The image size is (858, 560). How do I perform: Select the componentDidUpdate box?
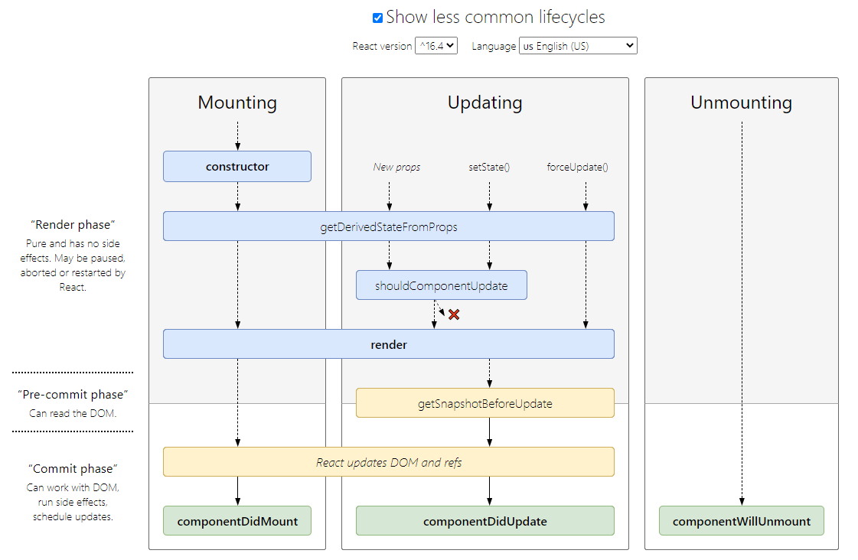485,521
